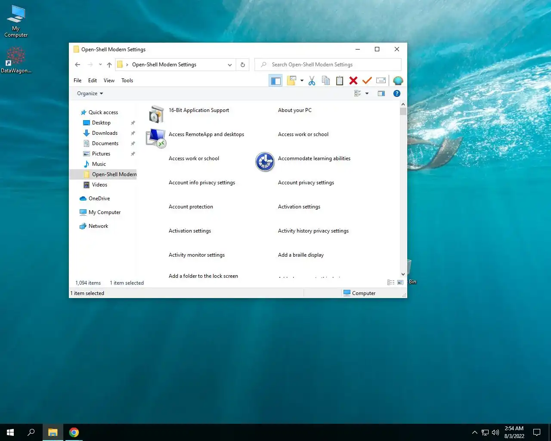Click Access RemoteApp and desktops icon
This screenshot has width=551, height=441.
156,139
